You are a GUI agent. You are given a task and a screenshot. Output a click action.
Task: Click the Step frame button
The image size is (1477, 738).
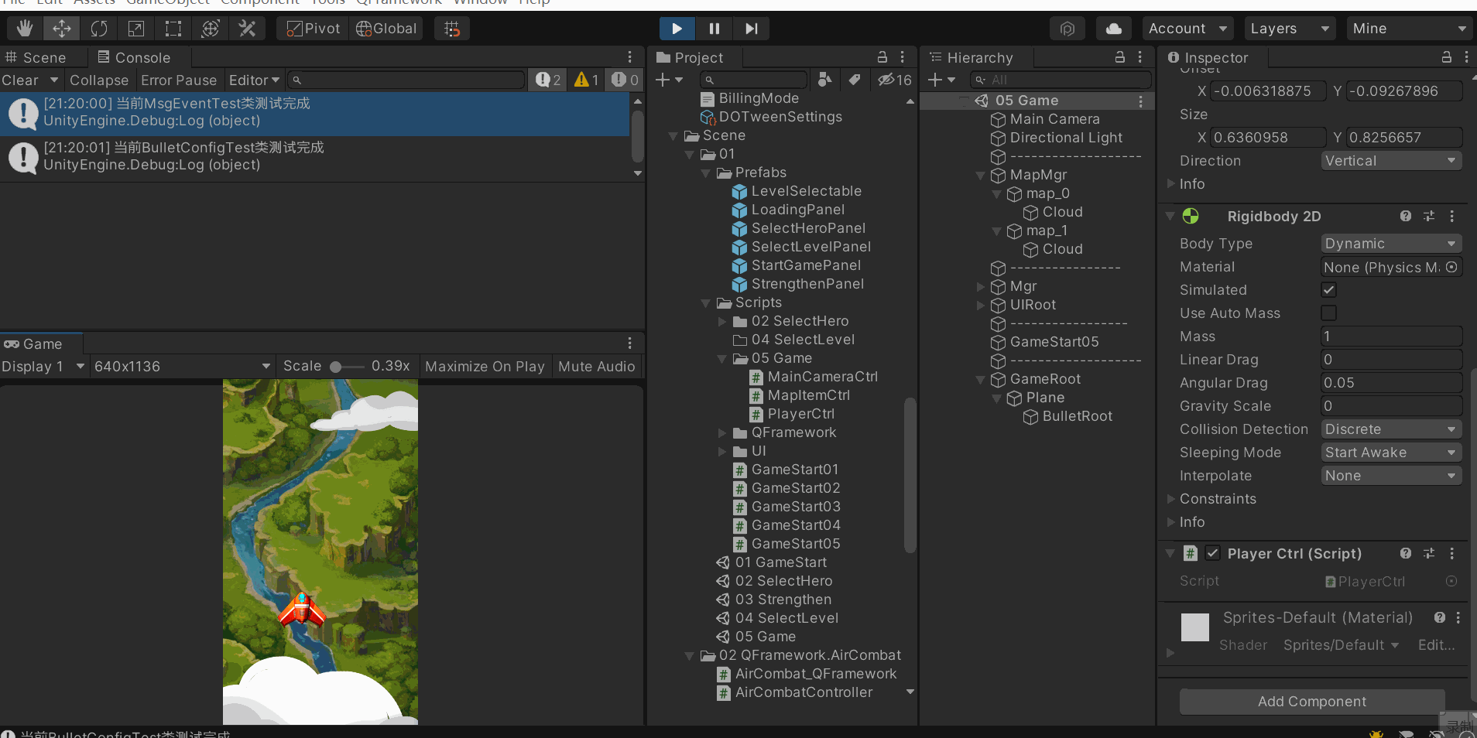coord(752,29)
